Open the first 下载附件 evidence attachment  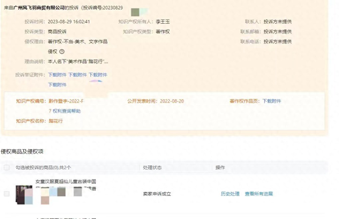pos(57,75)
